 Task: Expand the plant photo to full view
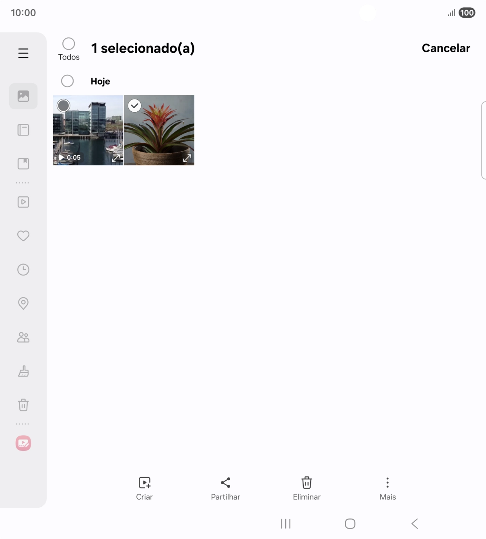(187, 158)
